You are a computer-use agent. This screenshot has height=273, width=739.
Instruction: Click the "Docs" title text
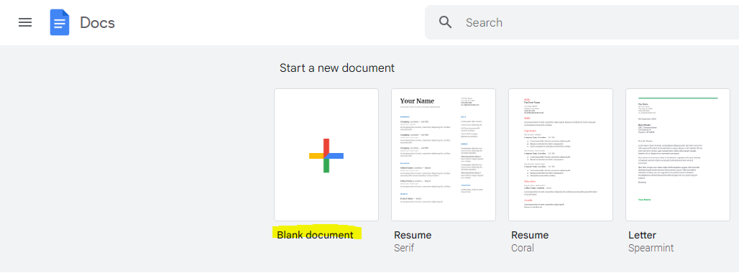(98, 22)
